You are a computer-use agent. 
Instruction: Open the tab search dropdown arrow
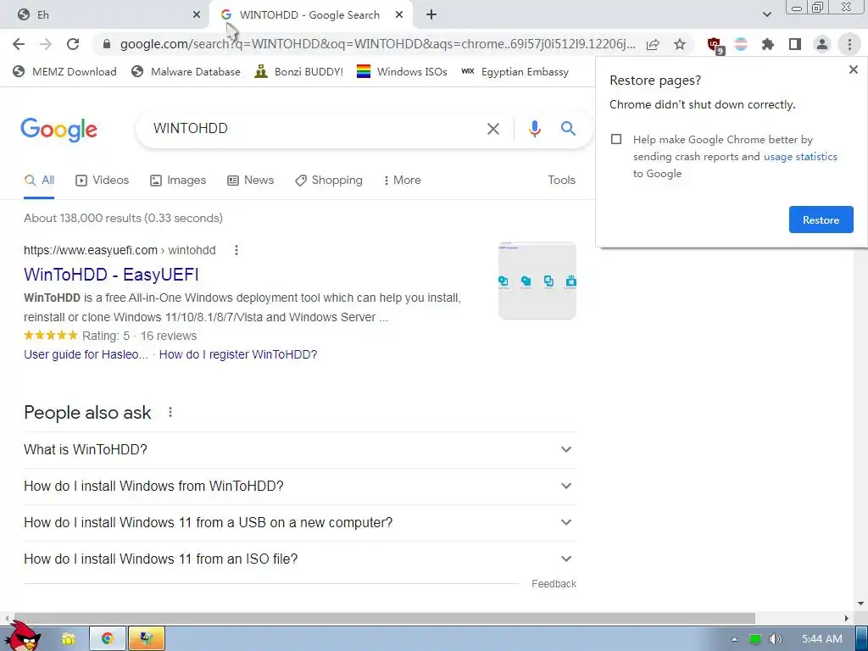[766, 14]
